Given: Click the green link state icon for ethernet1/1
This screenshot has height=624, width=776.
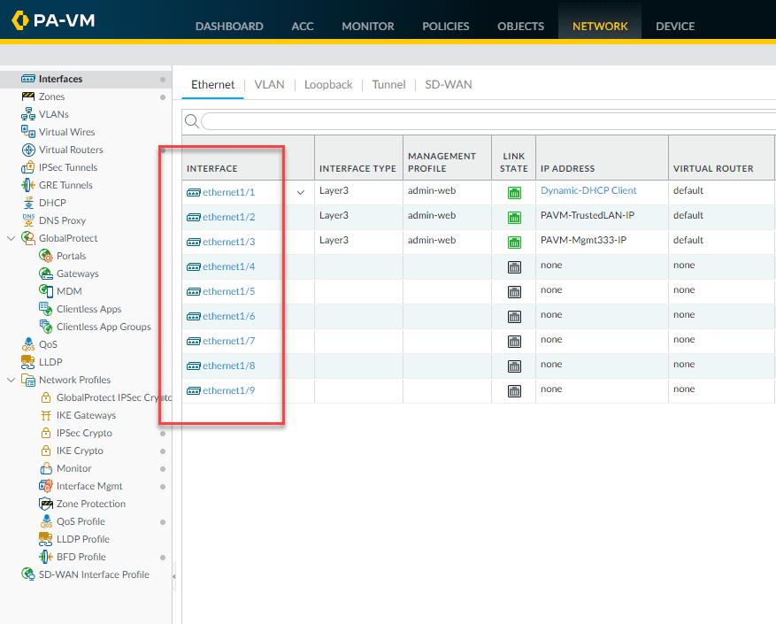Looking at the screenshot, I should coord(513,190).
